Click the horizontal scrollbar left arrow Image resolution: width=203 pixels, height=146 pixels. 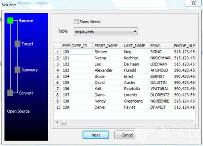(x=57, y=122)
